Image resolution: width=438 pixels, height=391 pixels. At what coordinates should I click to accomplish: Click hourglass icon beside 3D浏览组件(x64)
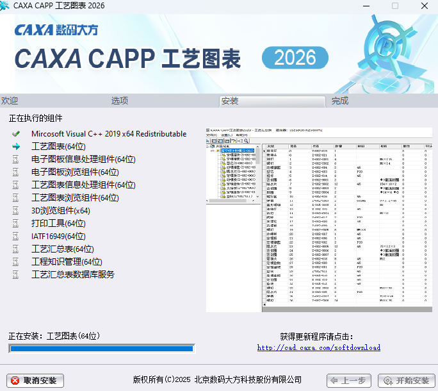point(15,211)
